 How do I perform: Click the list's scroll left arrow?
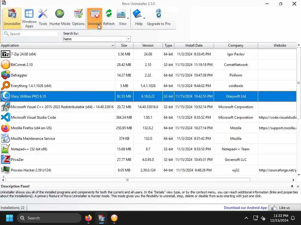pos(3,180)
